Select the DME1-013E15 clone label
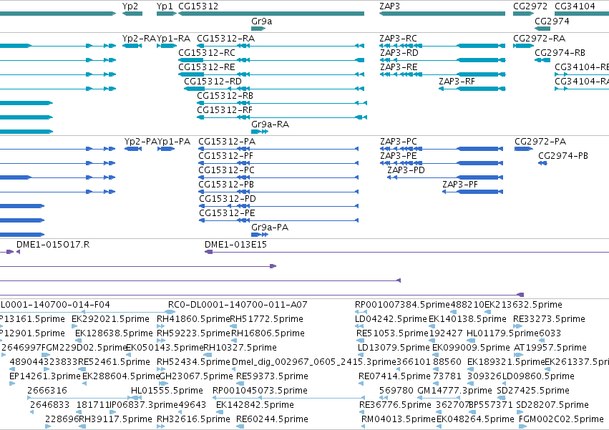The image size is (609, 430). point(235,245)
